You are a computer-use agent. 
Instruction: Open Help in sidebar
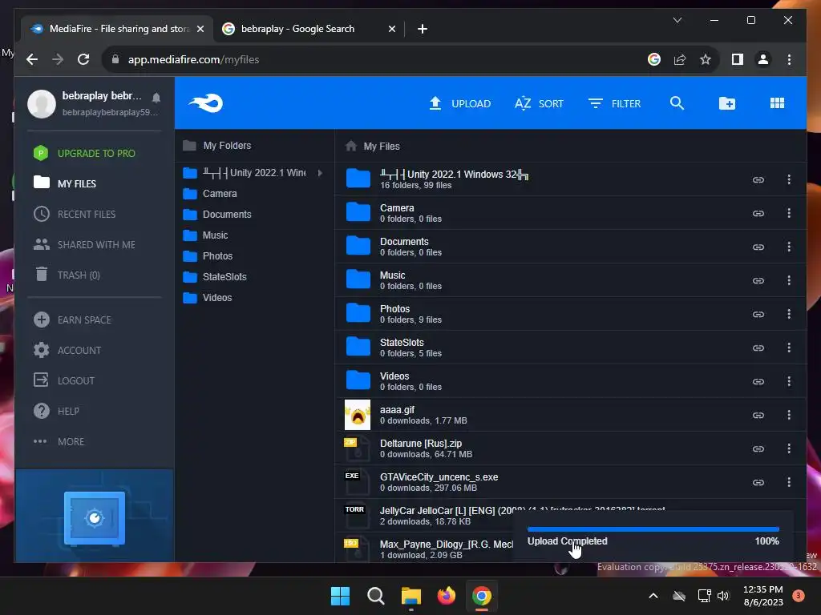56,411
